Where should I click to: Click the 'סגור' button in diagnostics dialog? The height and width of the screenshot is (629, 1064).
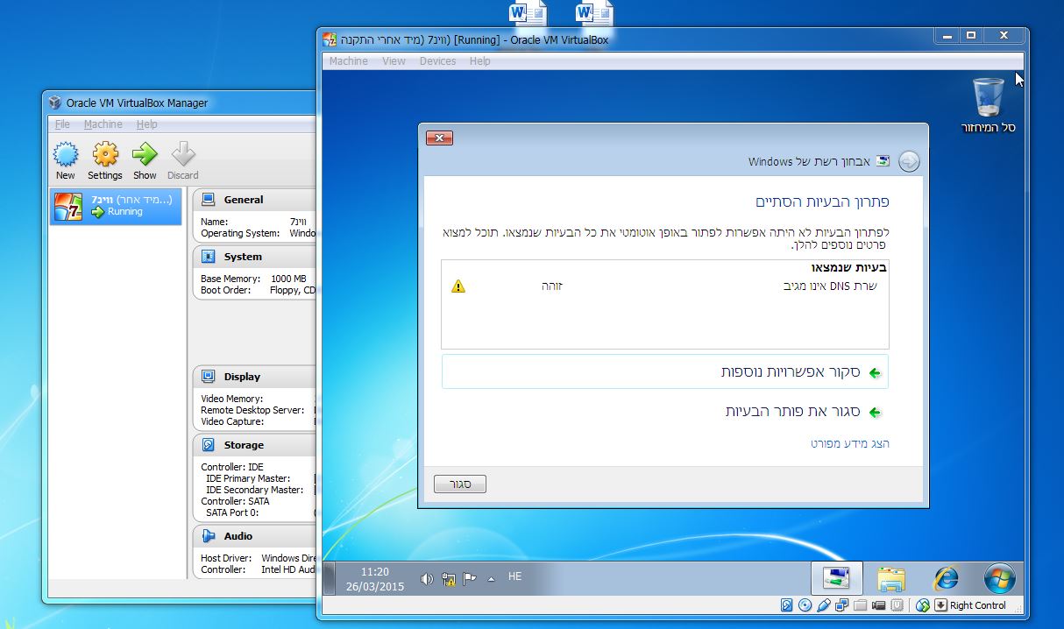click(460, 484)
